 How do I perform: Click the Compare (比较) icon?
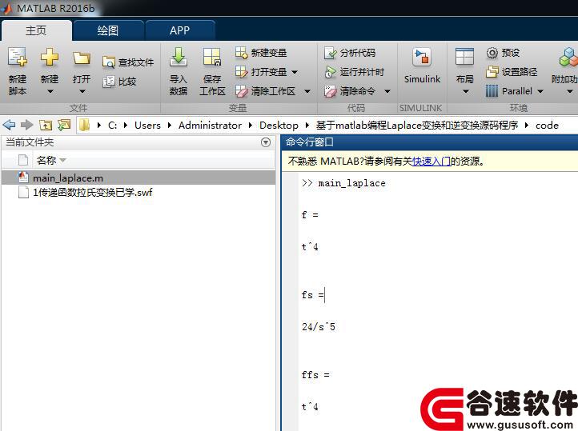click(x=109, y=82)
